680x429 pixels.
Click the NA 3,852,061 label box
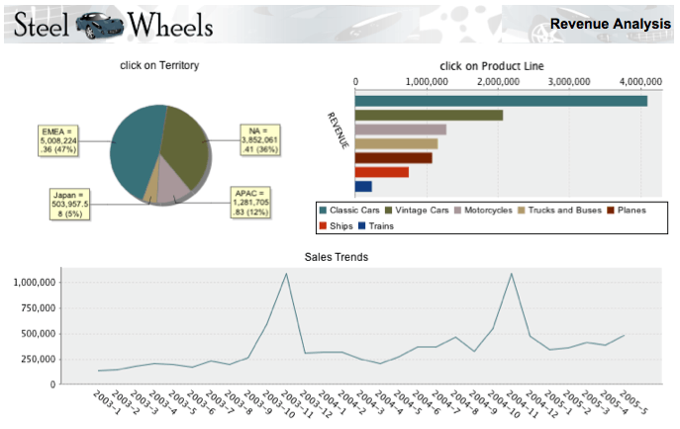pos(260,140)
